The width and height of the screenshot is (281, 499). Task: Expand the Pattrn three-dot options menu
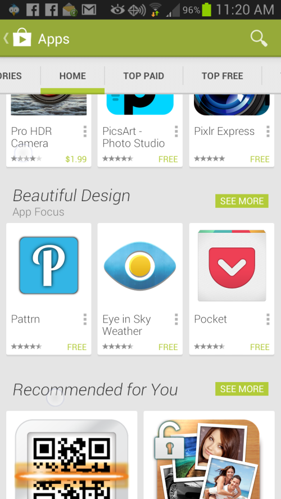coord(85,319)
